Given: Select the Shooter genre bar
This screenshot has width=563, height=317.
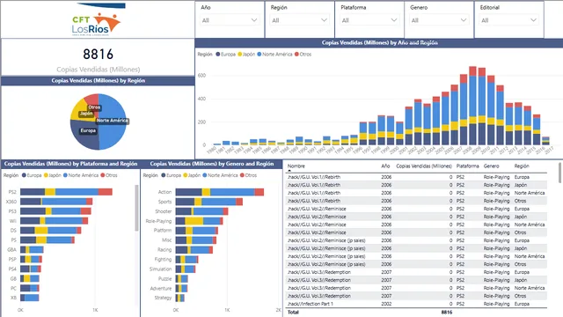Looking at the screenshot, I should [201, 211].
